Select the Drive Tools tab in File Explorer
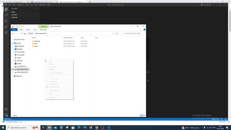Viewport: 231px width, 130px height. (x=43, y=30)
